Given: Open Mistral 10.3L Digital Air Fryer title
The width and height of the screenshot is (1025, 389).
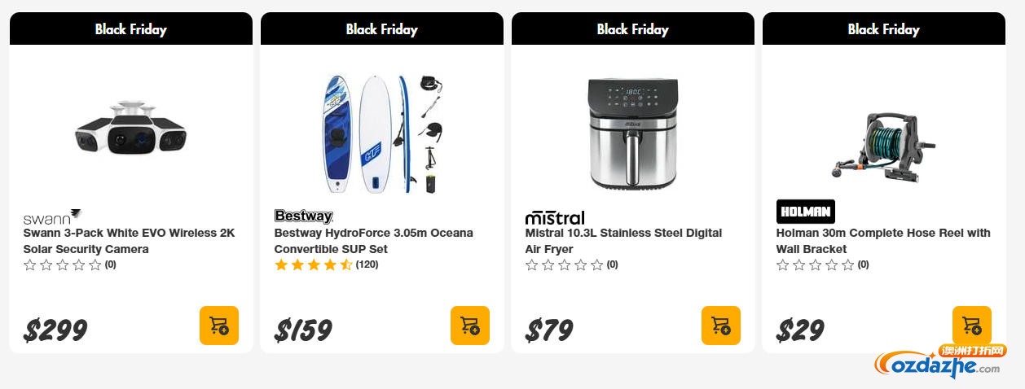Looking at the screenshot, I should (x=623, y=241).
